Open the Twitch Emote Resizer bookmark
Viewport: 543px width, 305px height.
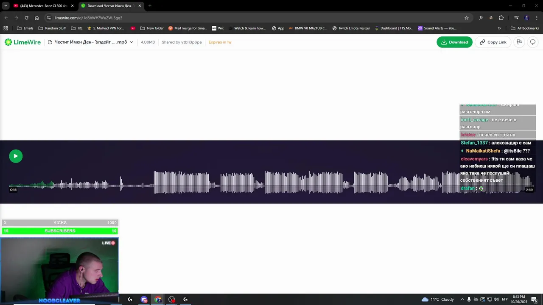point(351,28)
